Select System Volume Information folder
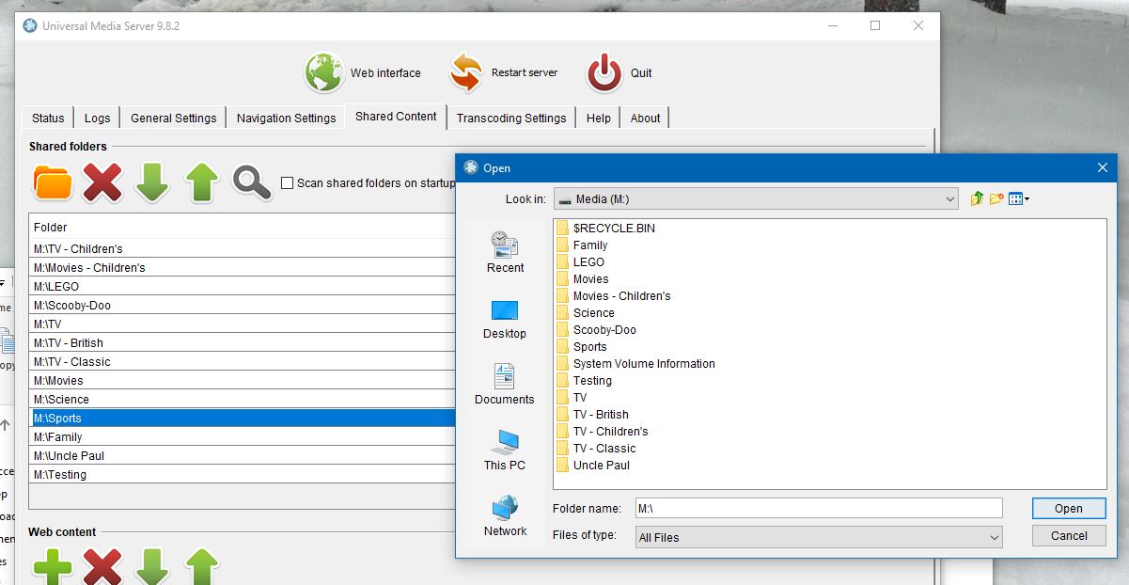The height and width of the screenshot is (585, 1129). [x=636, y=364]
